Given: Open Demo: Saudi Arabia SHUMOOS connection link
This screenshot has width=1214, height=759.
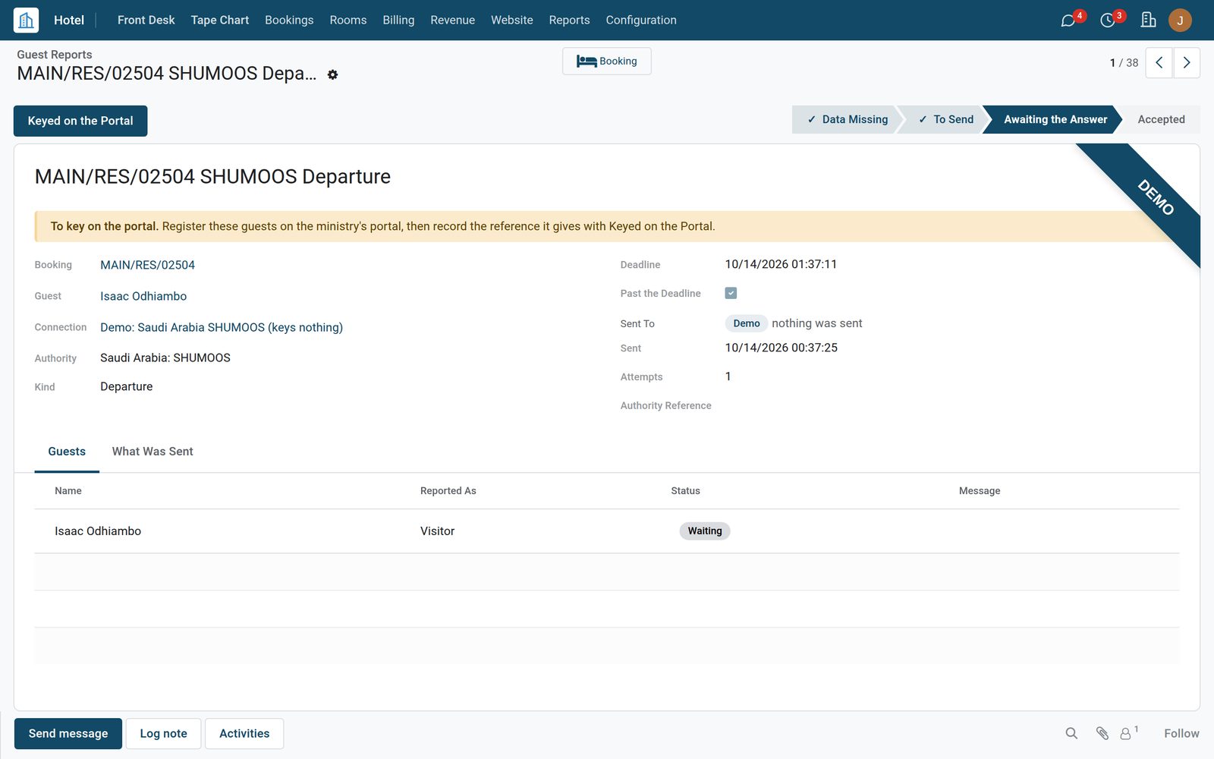Looking at the screenshot, I should (x=222, y=327).
